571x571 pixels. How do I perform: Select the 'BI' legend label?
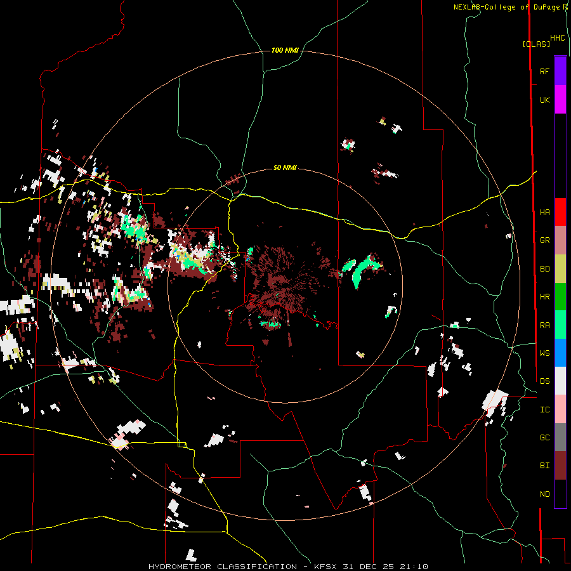[x=544, y=466]
